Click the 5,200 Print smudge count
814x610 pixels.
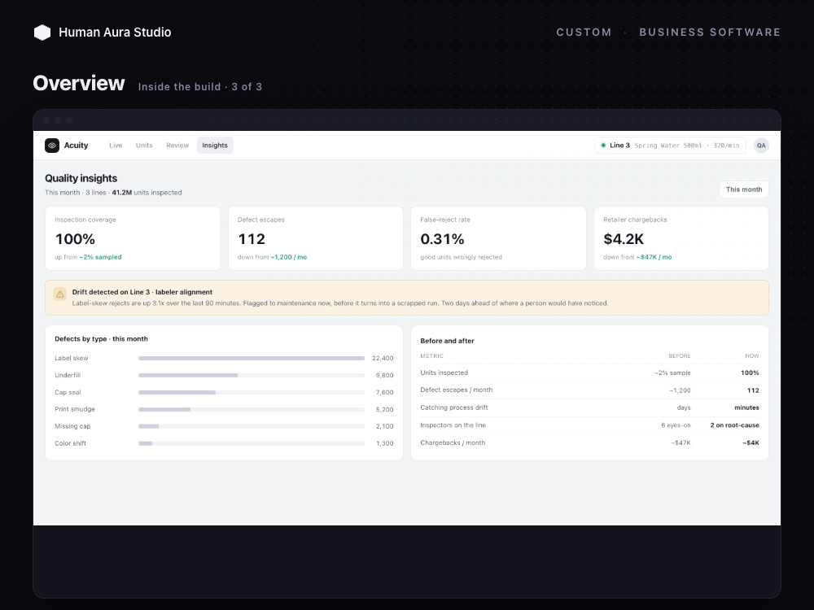[x=385, y=409]
